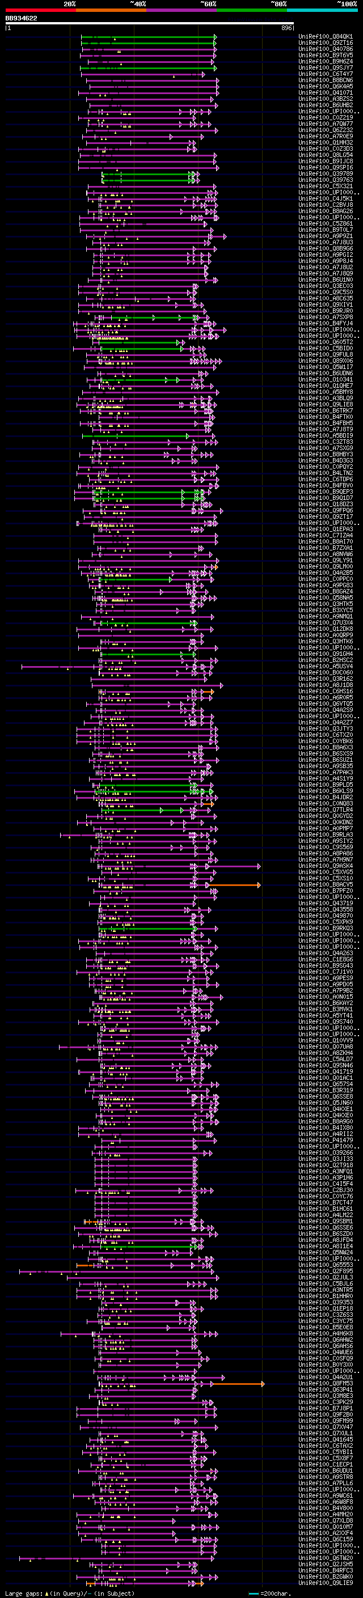The height and width of the screenshot is (1598, 363).
Task: Open the UniRef100_B9PLD5 hit
Action: (326, 785)
